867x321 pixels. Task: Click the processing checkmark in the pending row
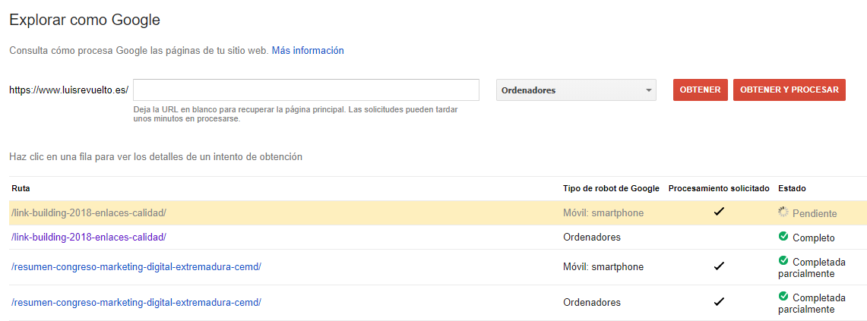tap(719, 212)
